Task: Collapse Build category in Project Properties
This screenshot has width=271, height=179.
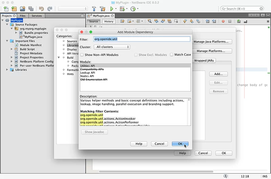Action: click(x=59, y=57)
